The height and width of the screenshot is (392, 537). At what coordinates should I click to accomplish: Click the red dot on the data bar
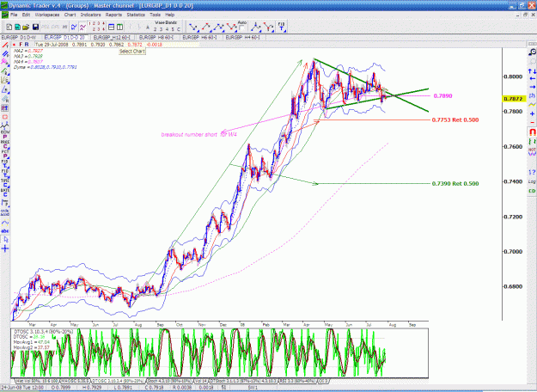(14, 45)
